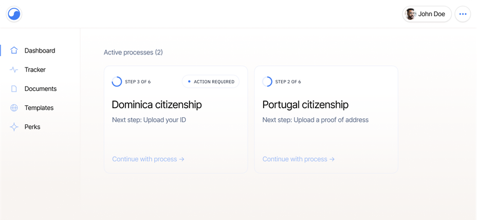Open the three-dots more options menu
Image resolution: width=477 pixels, height=220 pixels.
coord(463,14)
